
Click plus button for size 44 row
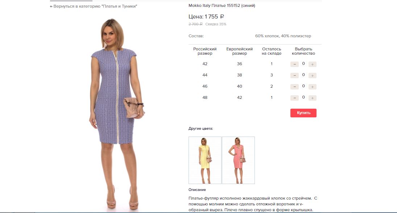(313, 75)
